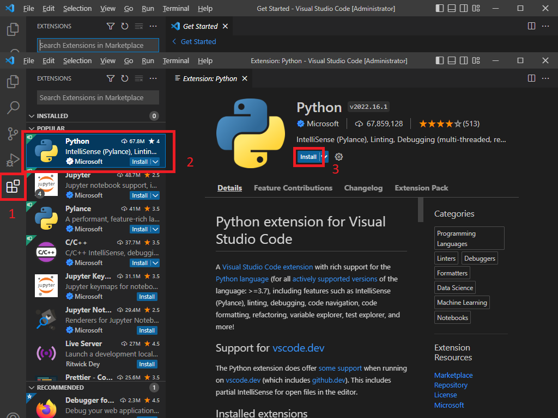Open the Python rating stars (513)
Viewport: 558px width, 418px height.
pos(449,124)
